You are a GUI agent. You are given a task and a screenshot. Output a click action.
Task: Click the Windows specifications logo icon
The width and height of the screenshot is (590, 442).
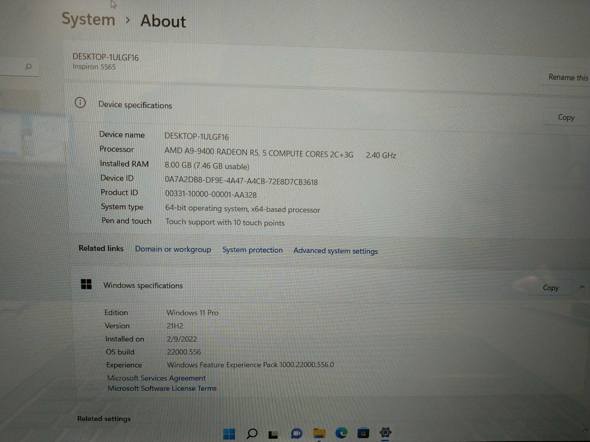point(86,284)
